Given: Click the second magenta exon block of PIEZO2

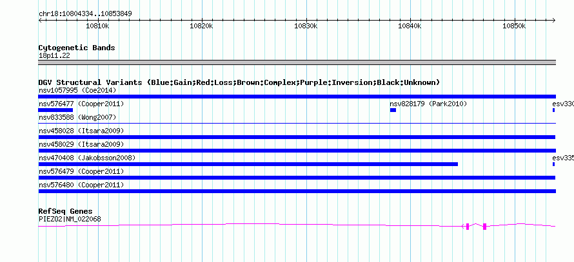Looking at the screenshot, I should coord(485,227).
